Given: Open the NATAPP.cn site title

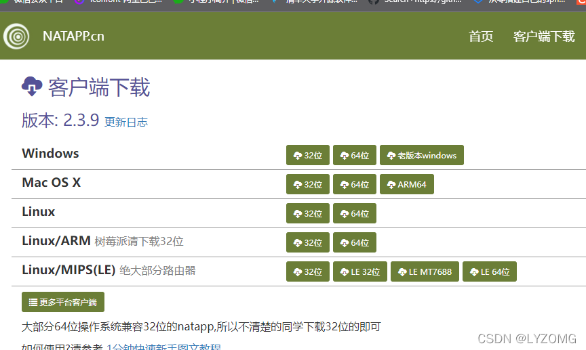Looking at the screenshot, I should (x=73, y=36).
